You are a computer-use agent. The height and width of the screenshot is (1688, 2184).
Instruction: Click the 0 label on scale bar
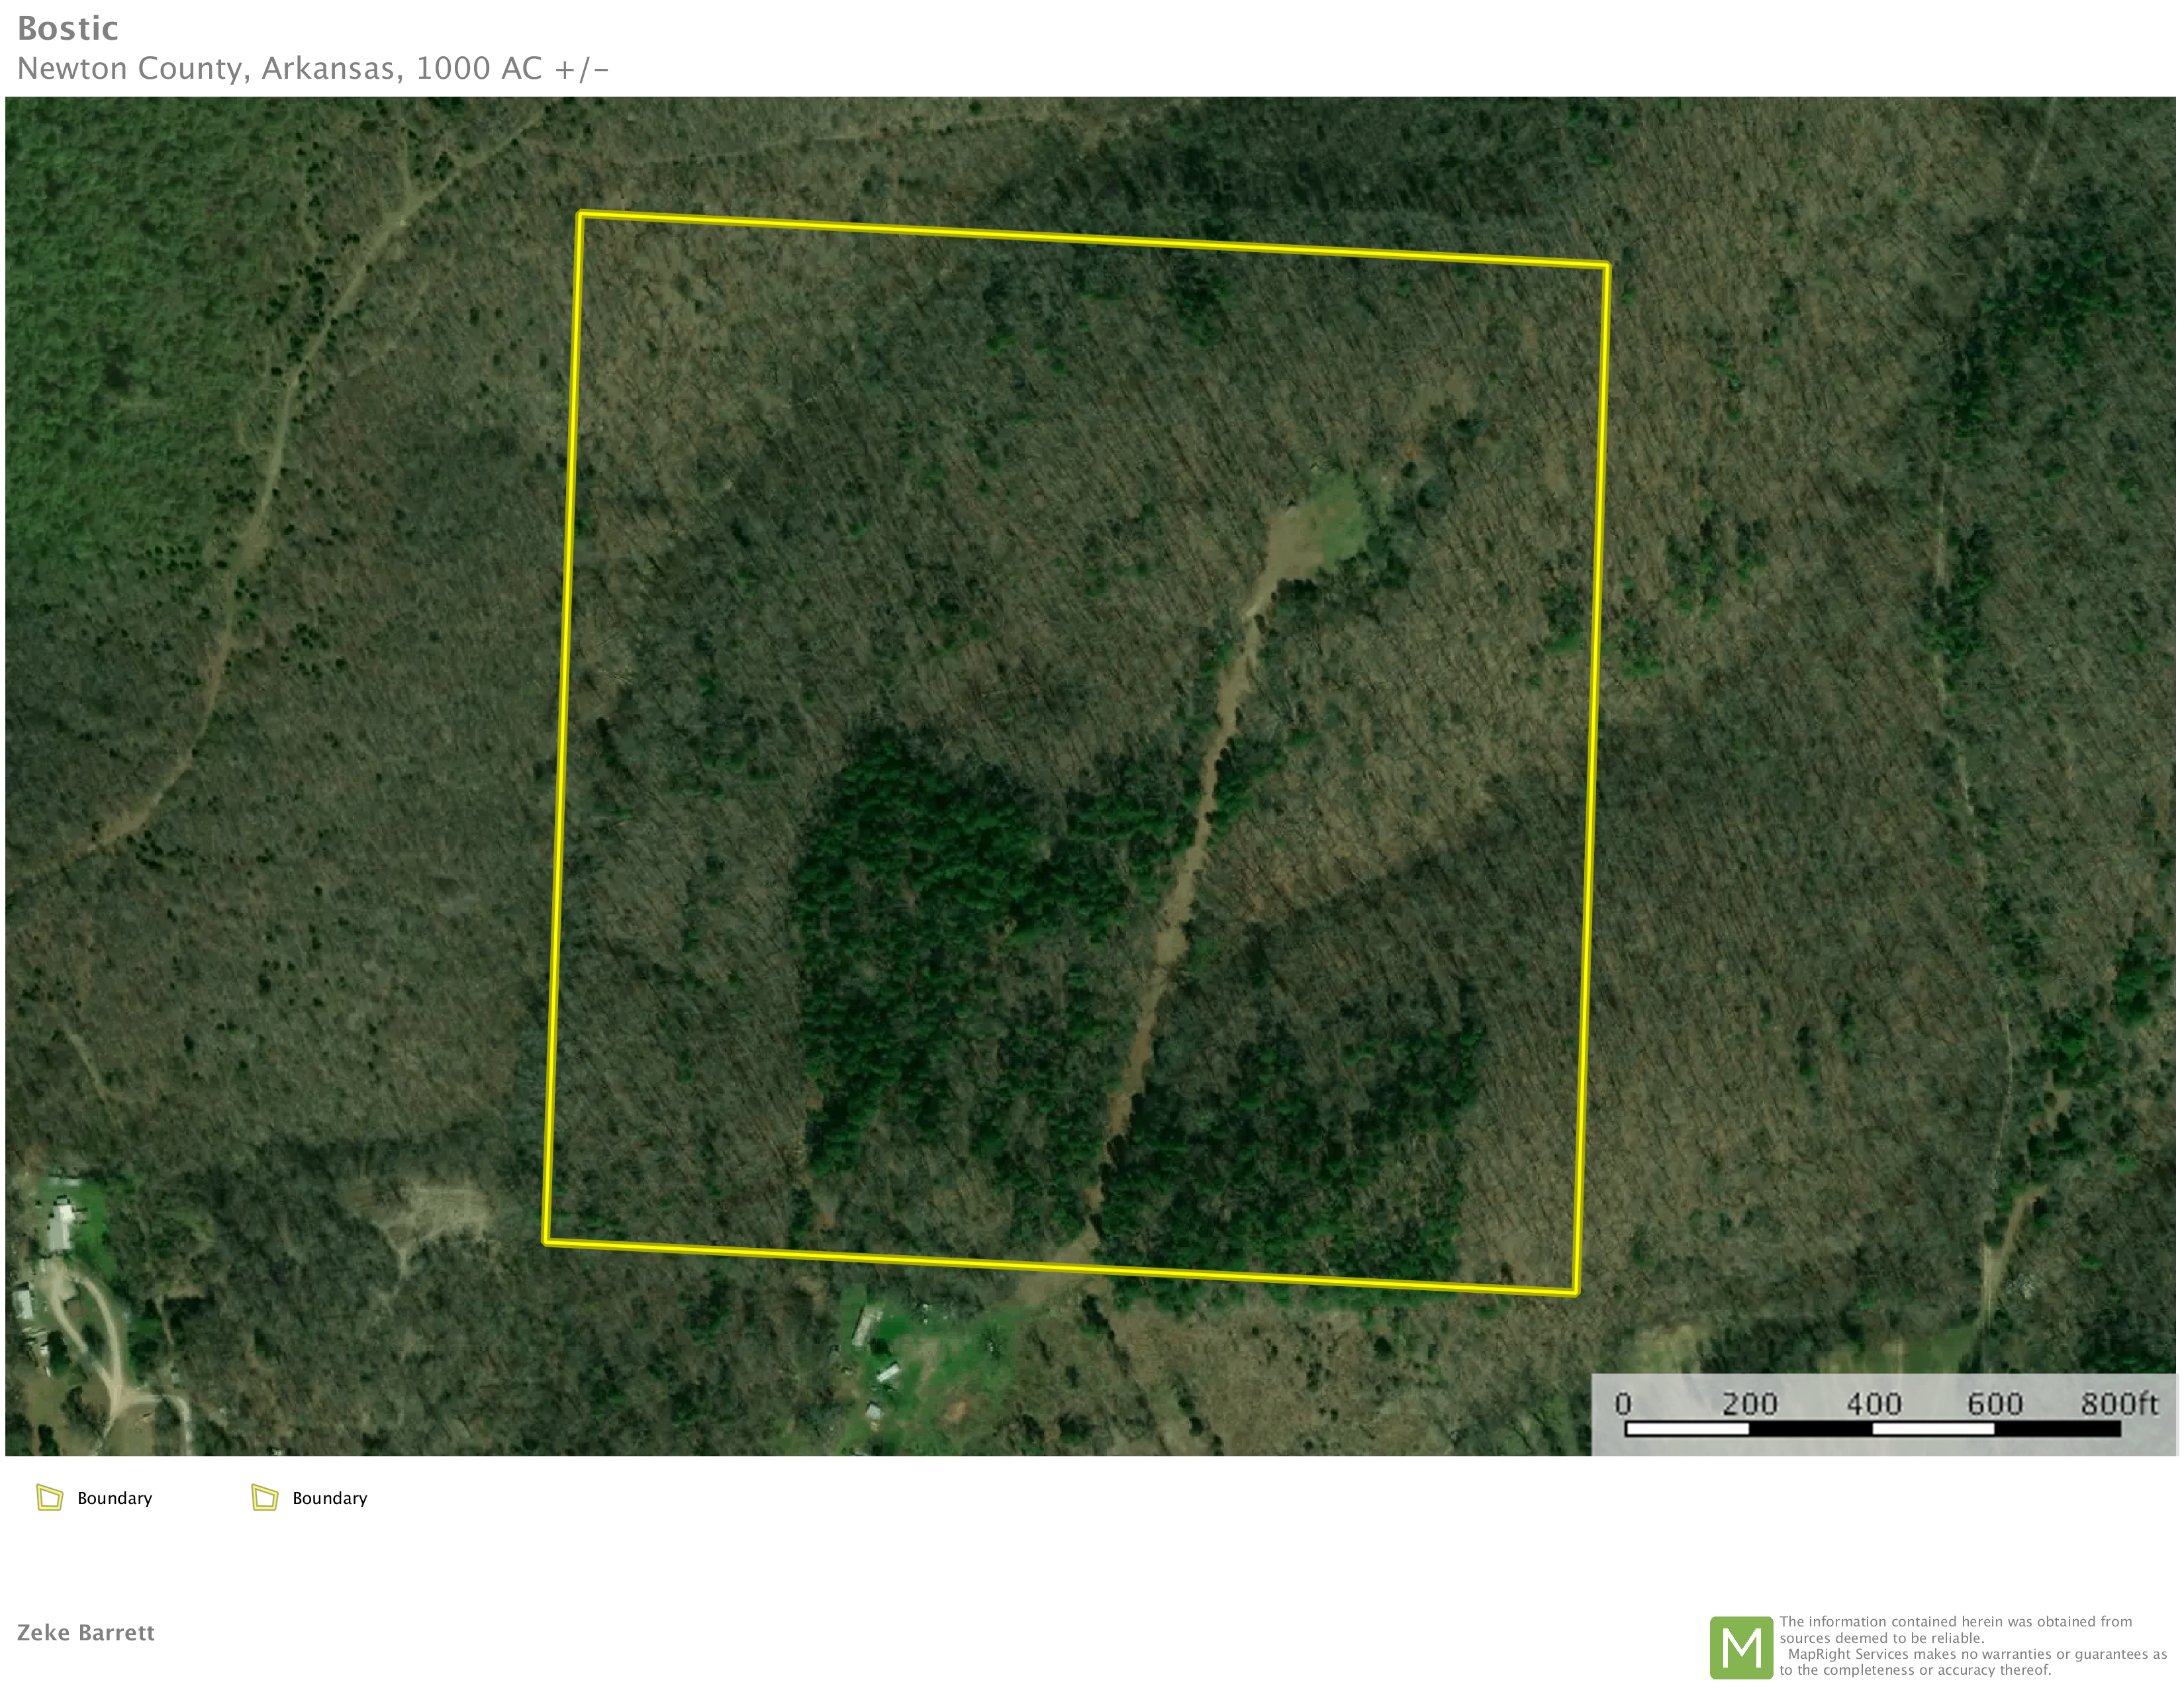[1623, 1404]
